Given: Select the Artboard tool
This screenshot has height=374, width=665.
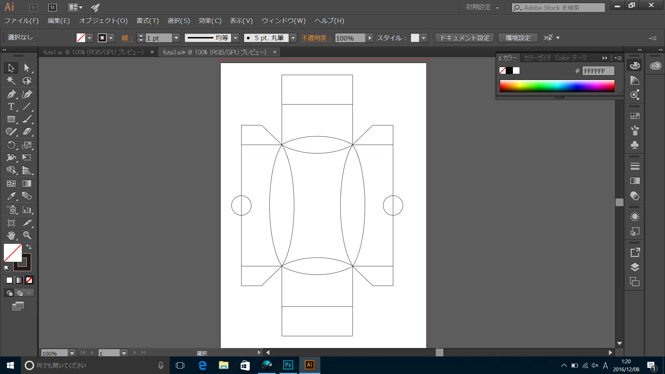Looking at the screenshot, I should (11, 223).
